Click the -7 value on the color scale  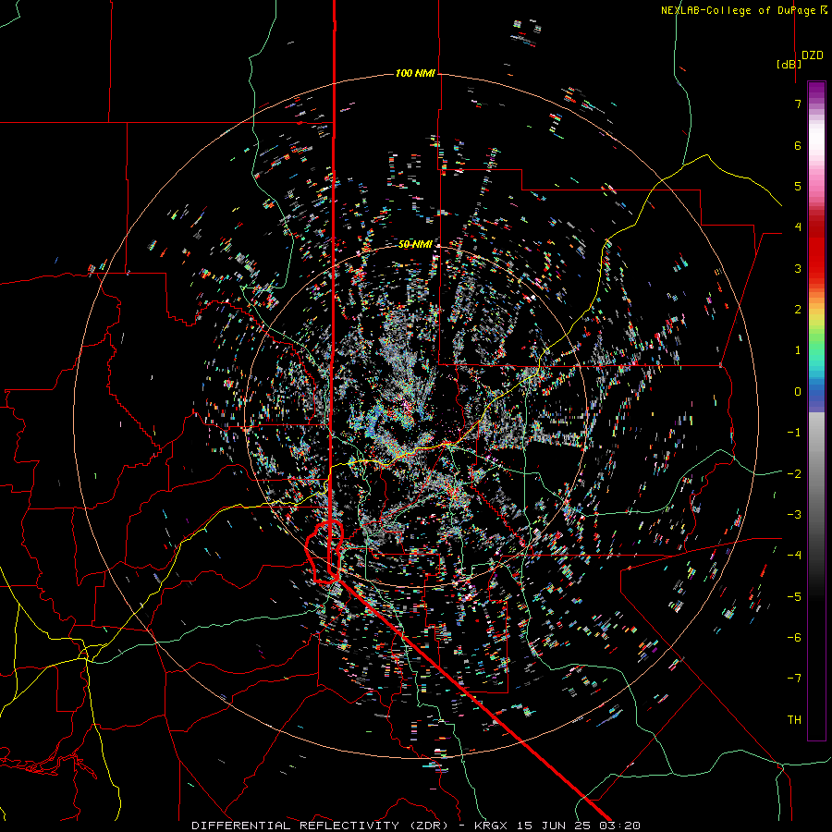pos(794,679)
